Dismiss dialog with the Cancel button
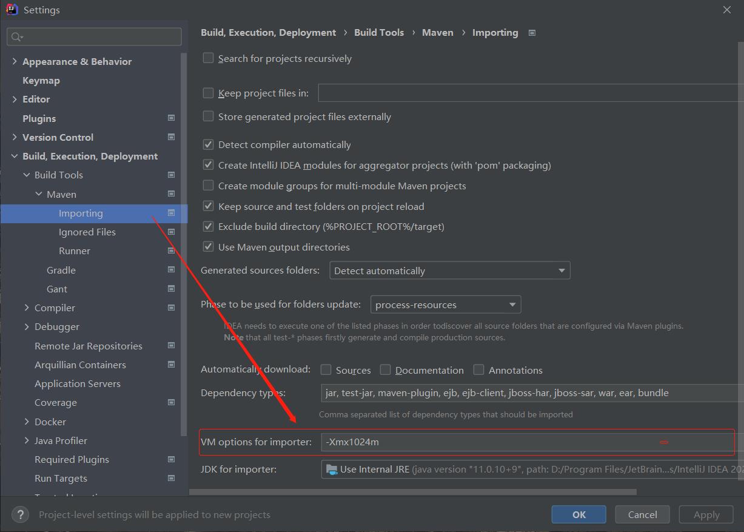This screenshot has width=744, height=532. (642, 514)
